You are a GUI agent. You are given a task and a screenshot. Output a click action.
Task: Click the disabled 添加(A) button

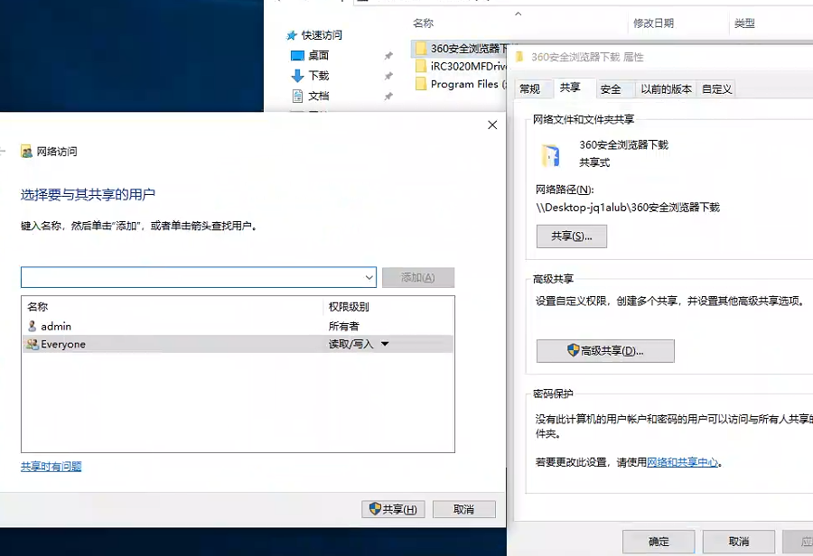(x=418, y=277)
